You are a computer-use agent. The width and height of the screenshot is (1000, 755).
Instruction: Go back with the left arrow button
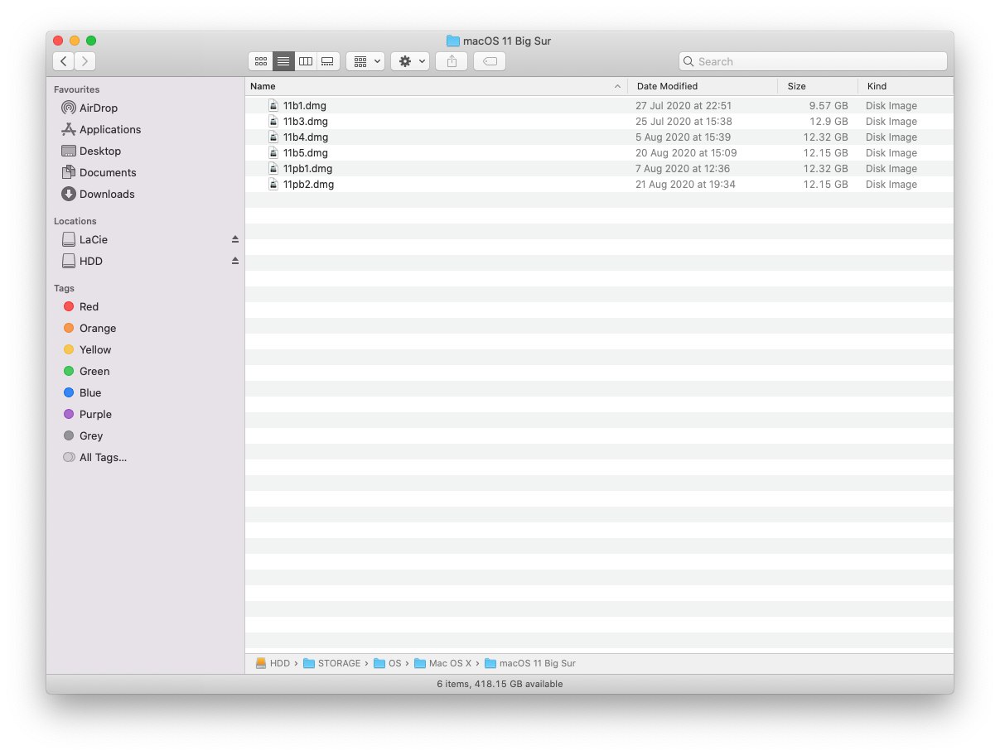pos(64,61)
